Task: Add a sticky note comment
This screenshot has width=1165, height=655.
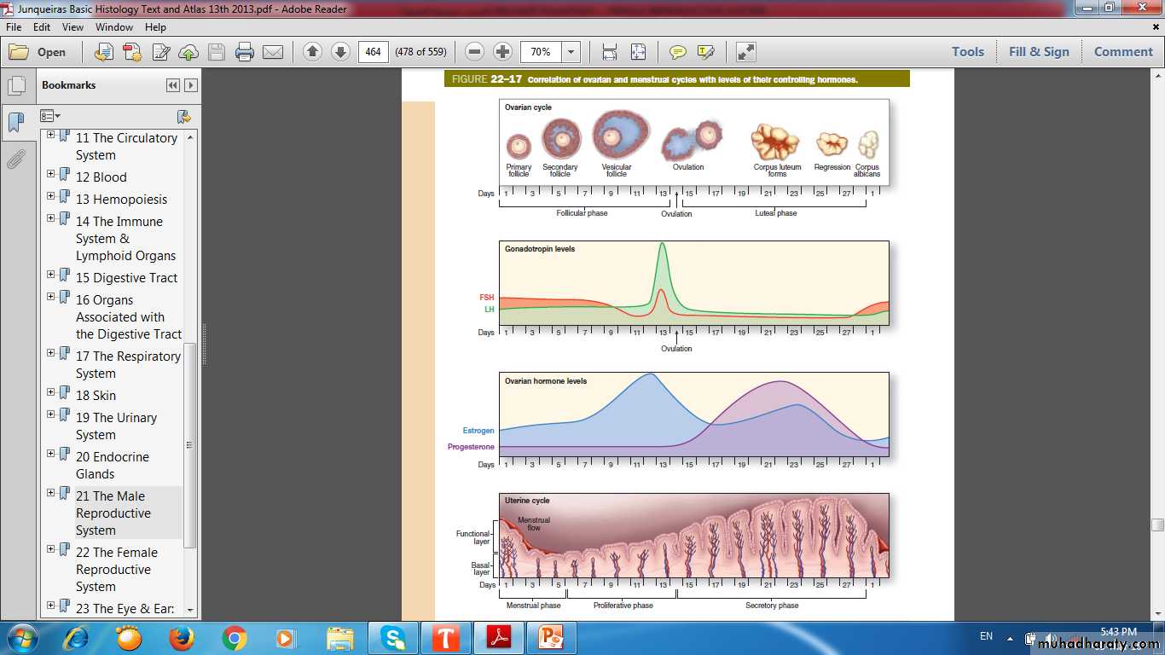Action: [x=678, y=52]
